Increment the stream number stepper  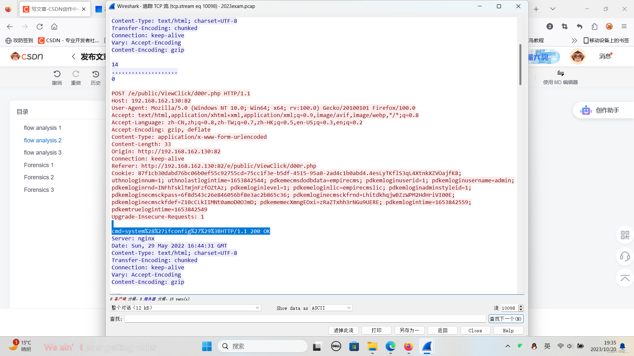point(521,306)
